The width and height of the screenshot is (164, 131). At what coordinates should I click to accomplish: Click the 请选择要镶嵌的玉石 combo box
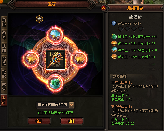[55, 105]
